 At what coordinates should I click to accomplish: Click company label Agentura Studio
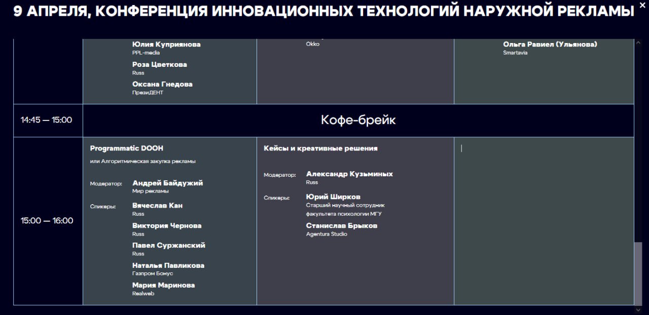(327, 234)
